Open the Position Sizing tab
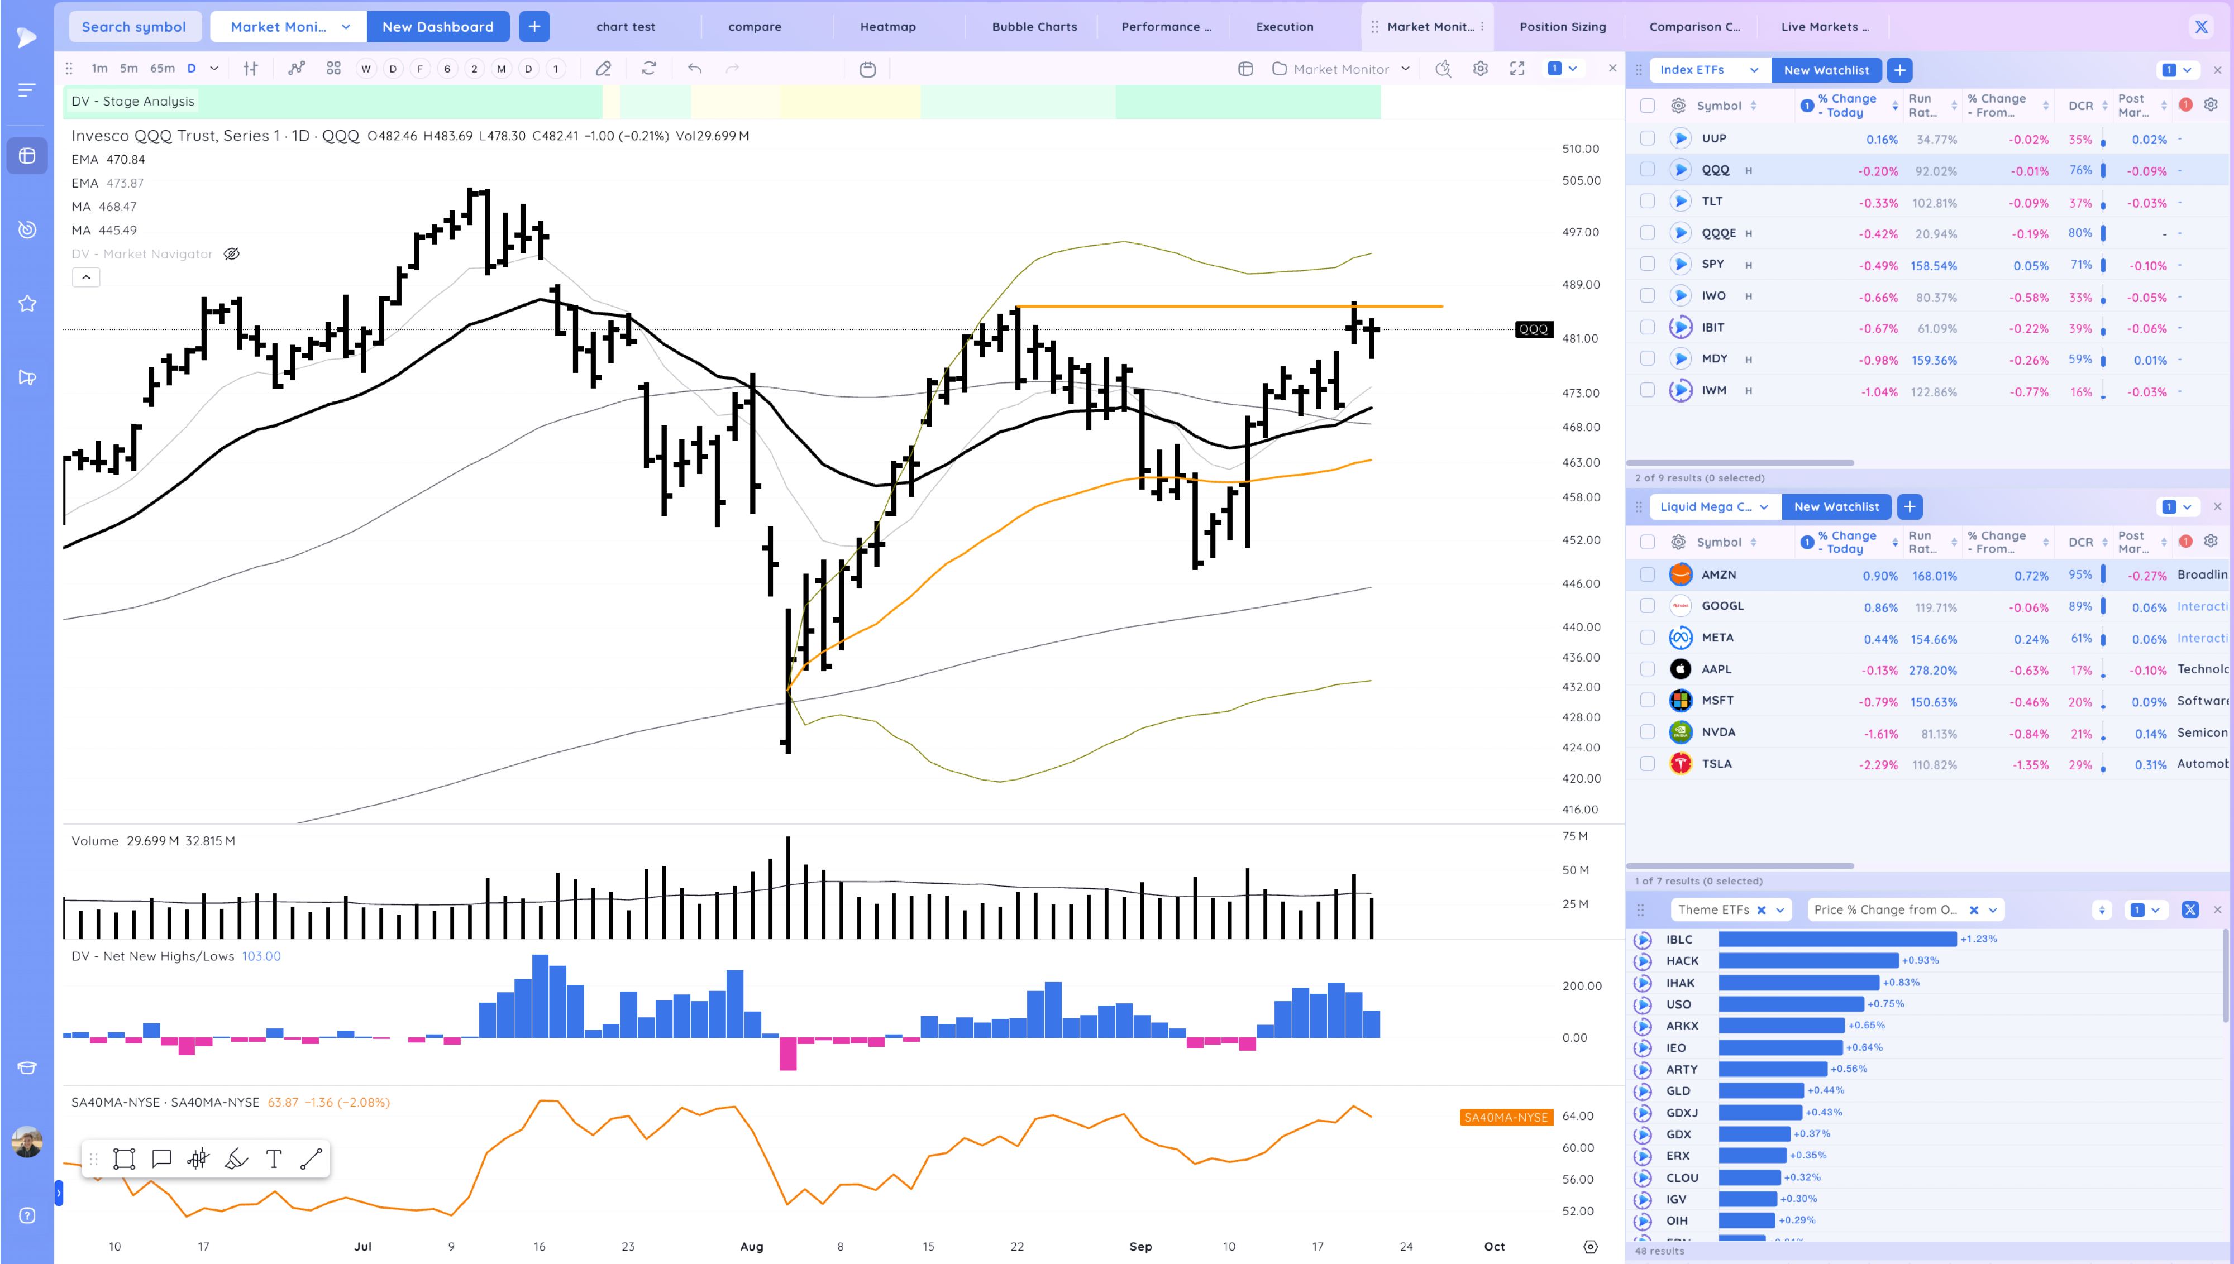The image size is (2234, 1264). (1562, 27)
